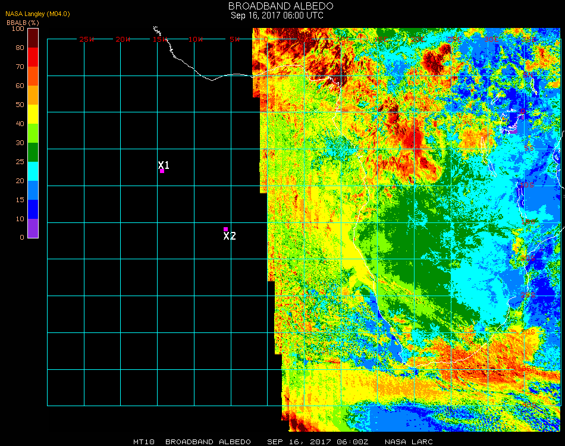Click the 15W longitude label

(x=161, y=39)
